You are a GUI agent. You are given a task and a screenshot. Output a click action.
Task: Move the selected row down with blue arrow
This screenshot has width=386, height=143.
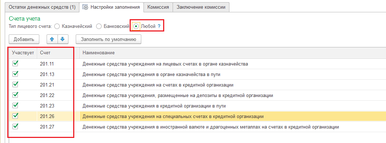click(63, 39)
